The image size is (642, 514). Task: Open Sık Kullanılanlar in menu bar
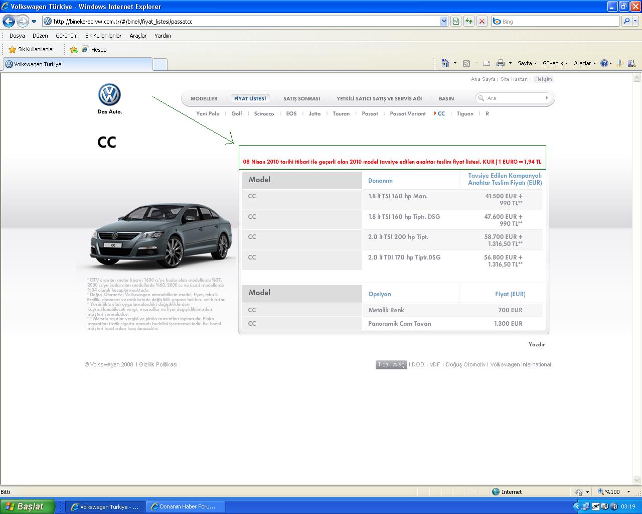[x=103, y=36]
